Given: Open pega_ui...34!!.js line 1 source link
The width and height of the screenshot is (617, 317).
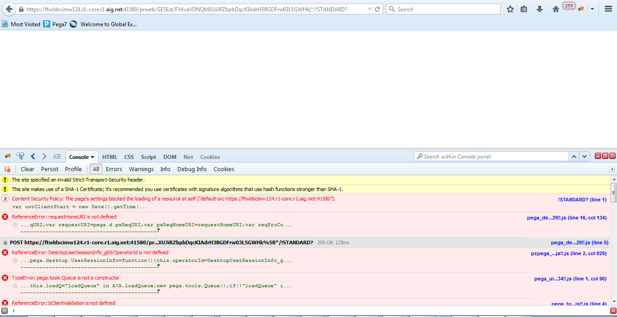Looking at the screenshot, I should coord(570,279).
